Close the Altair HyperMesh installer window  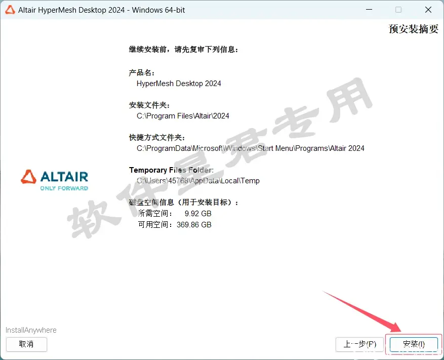(x=428, y=10)
